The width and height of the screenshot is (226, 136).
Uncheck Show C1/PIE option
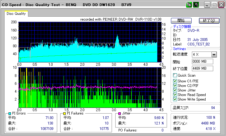(175, 81)
